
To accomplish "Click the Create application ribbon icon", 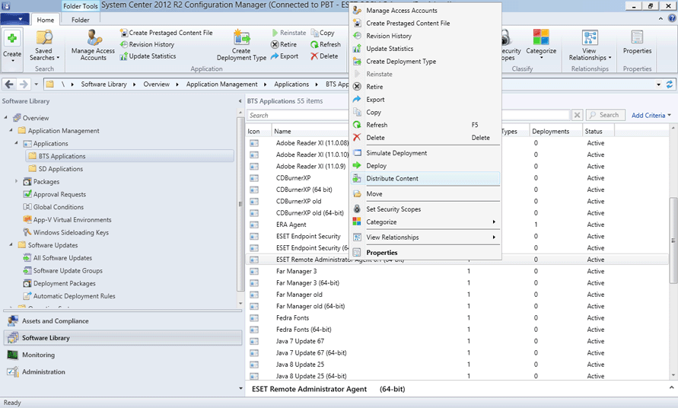I will [12, 44].
